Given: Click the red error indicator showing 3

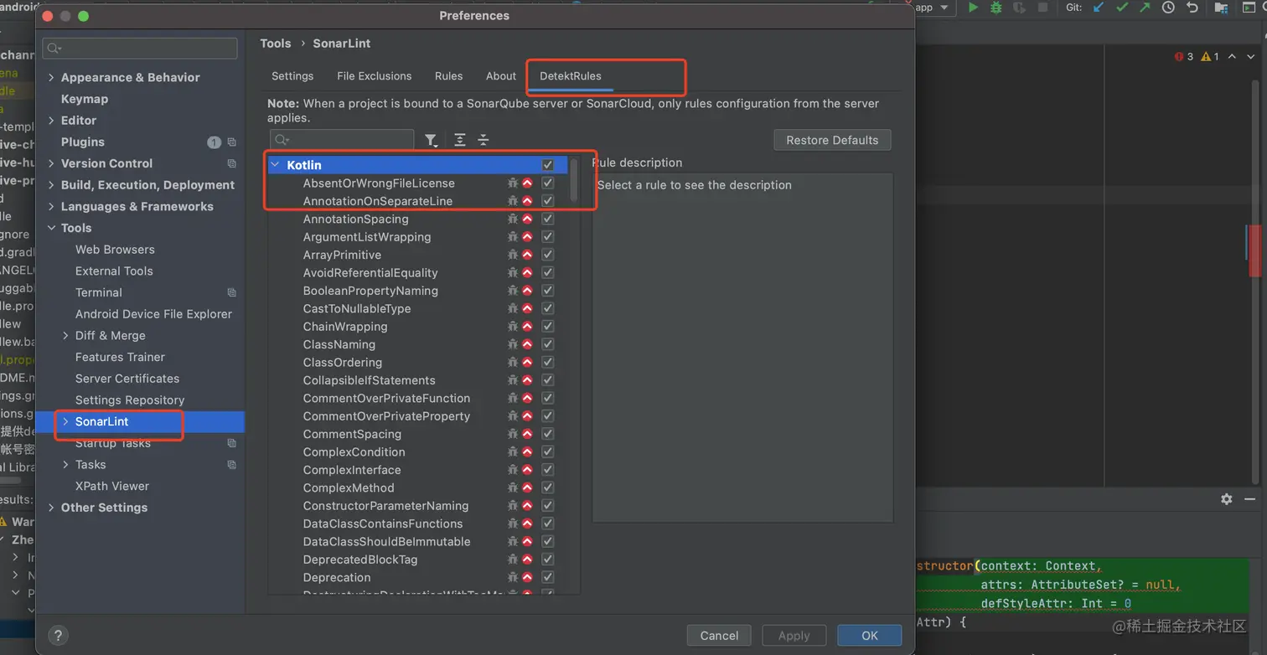Looking at the screenshot, I should pos(1184,57).
